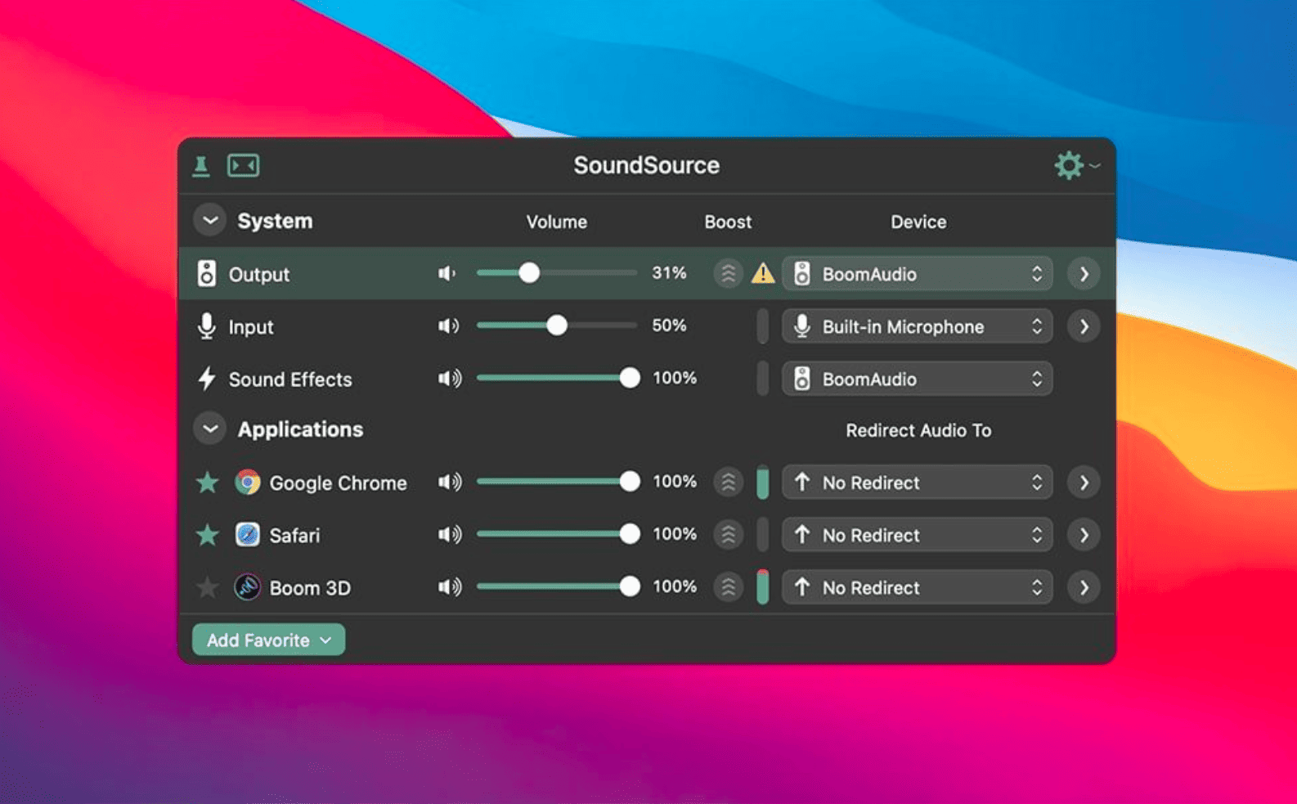1297x804 pixels.
Task: Click the Boom 3D app icon
Action: 247,587
